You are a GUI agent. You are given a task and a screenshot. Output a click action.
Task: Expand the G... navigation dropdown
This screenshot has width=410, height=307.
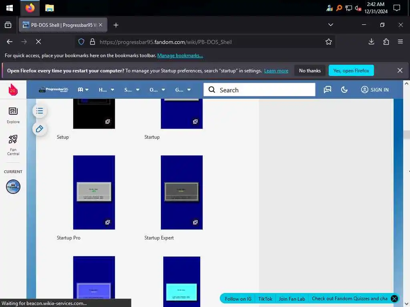click(x=183, y=90)
